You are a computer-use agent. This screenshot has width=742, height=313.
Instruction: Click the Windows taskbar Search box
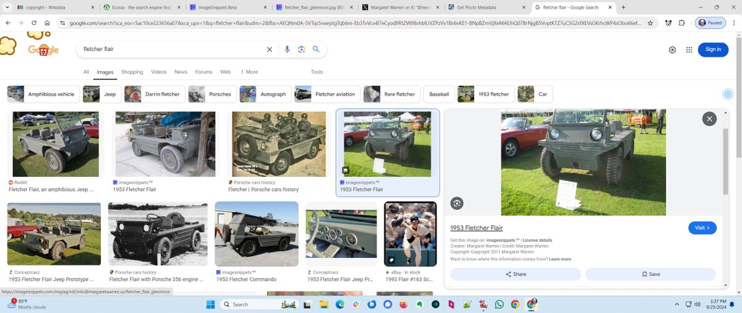[260, 304]
